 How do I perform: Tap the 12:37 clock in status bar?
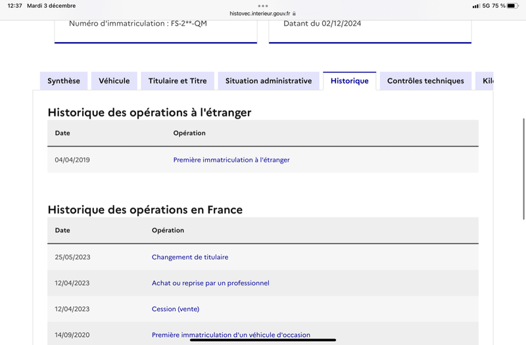[14, 6]
